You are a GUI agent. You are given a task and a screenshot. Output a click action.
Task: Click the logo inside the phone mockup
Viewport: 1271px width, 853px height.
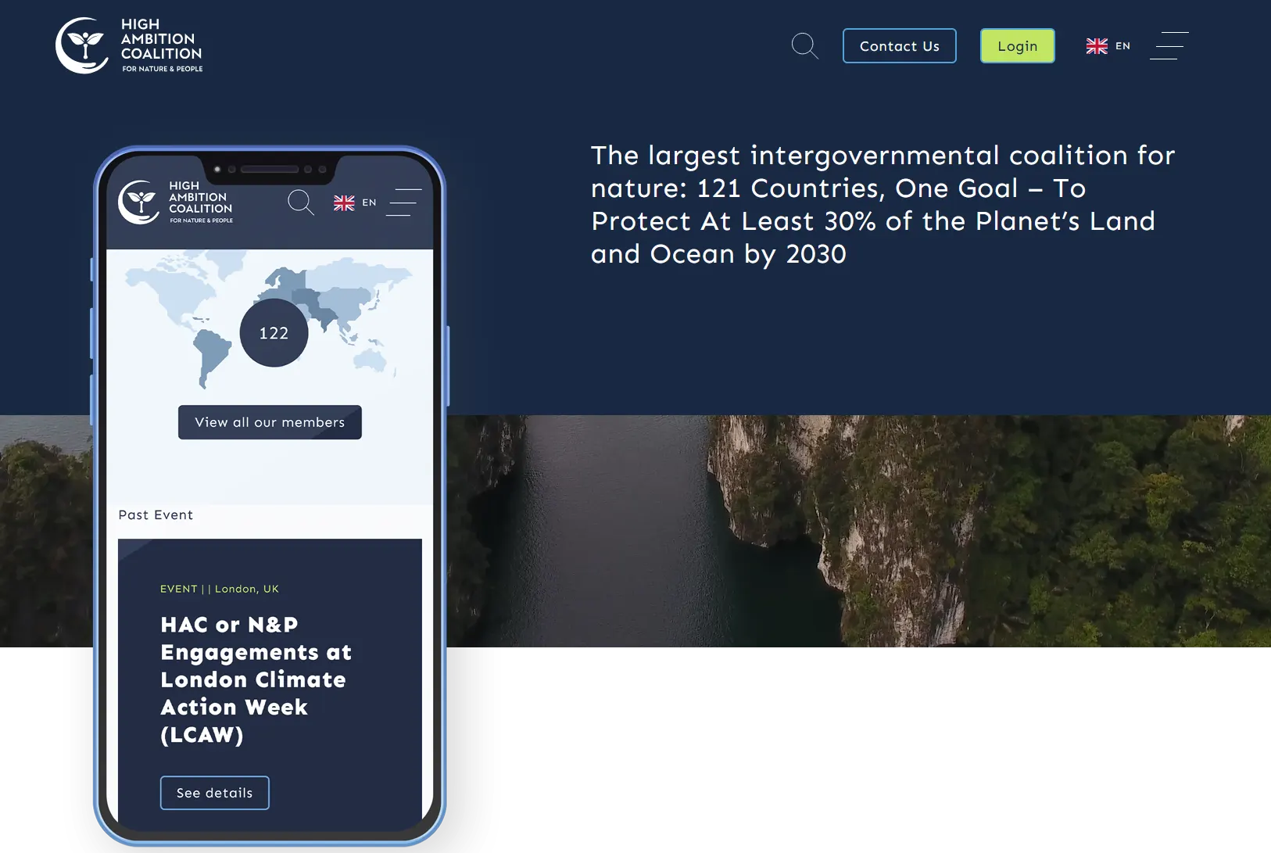click(176, 202)
